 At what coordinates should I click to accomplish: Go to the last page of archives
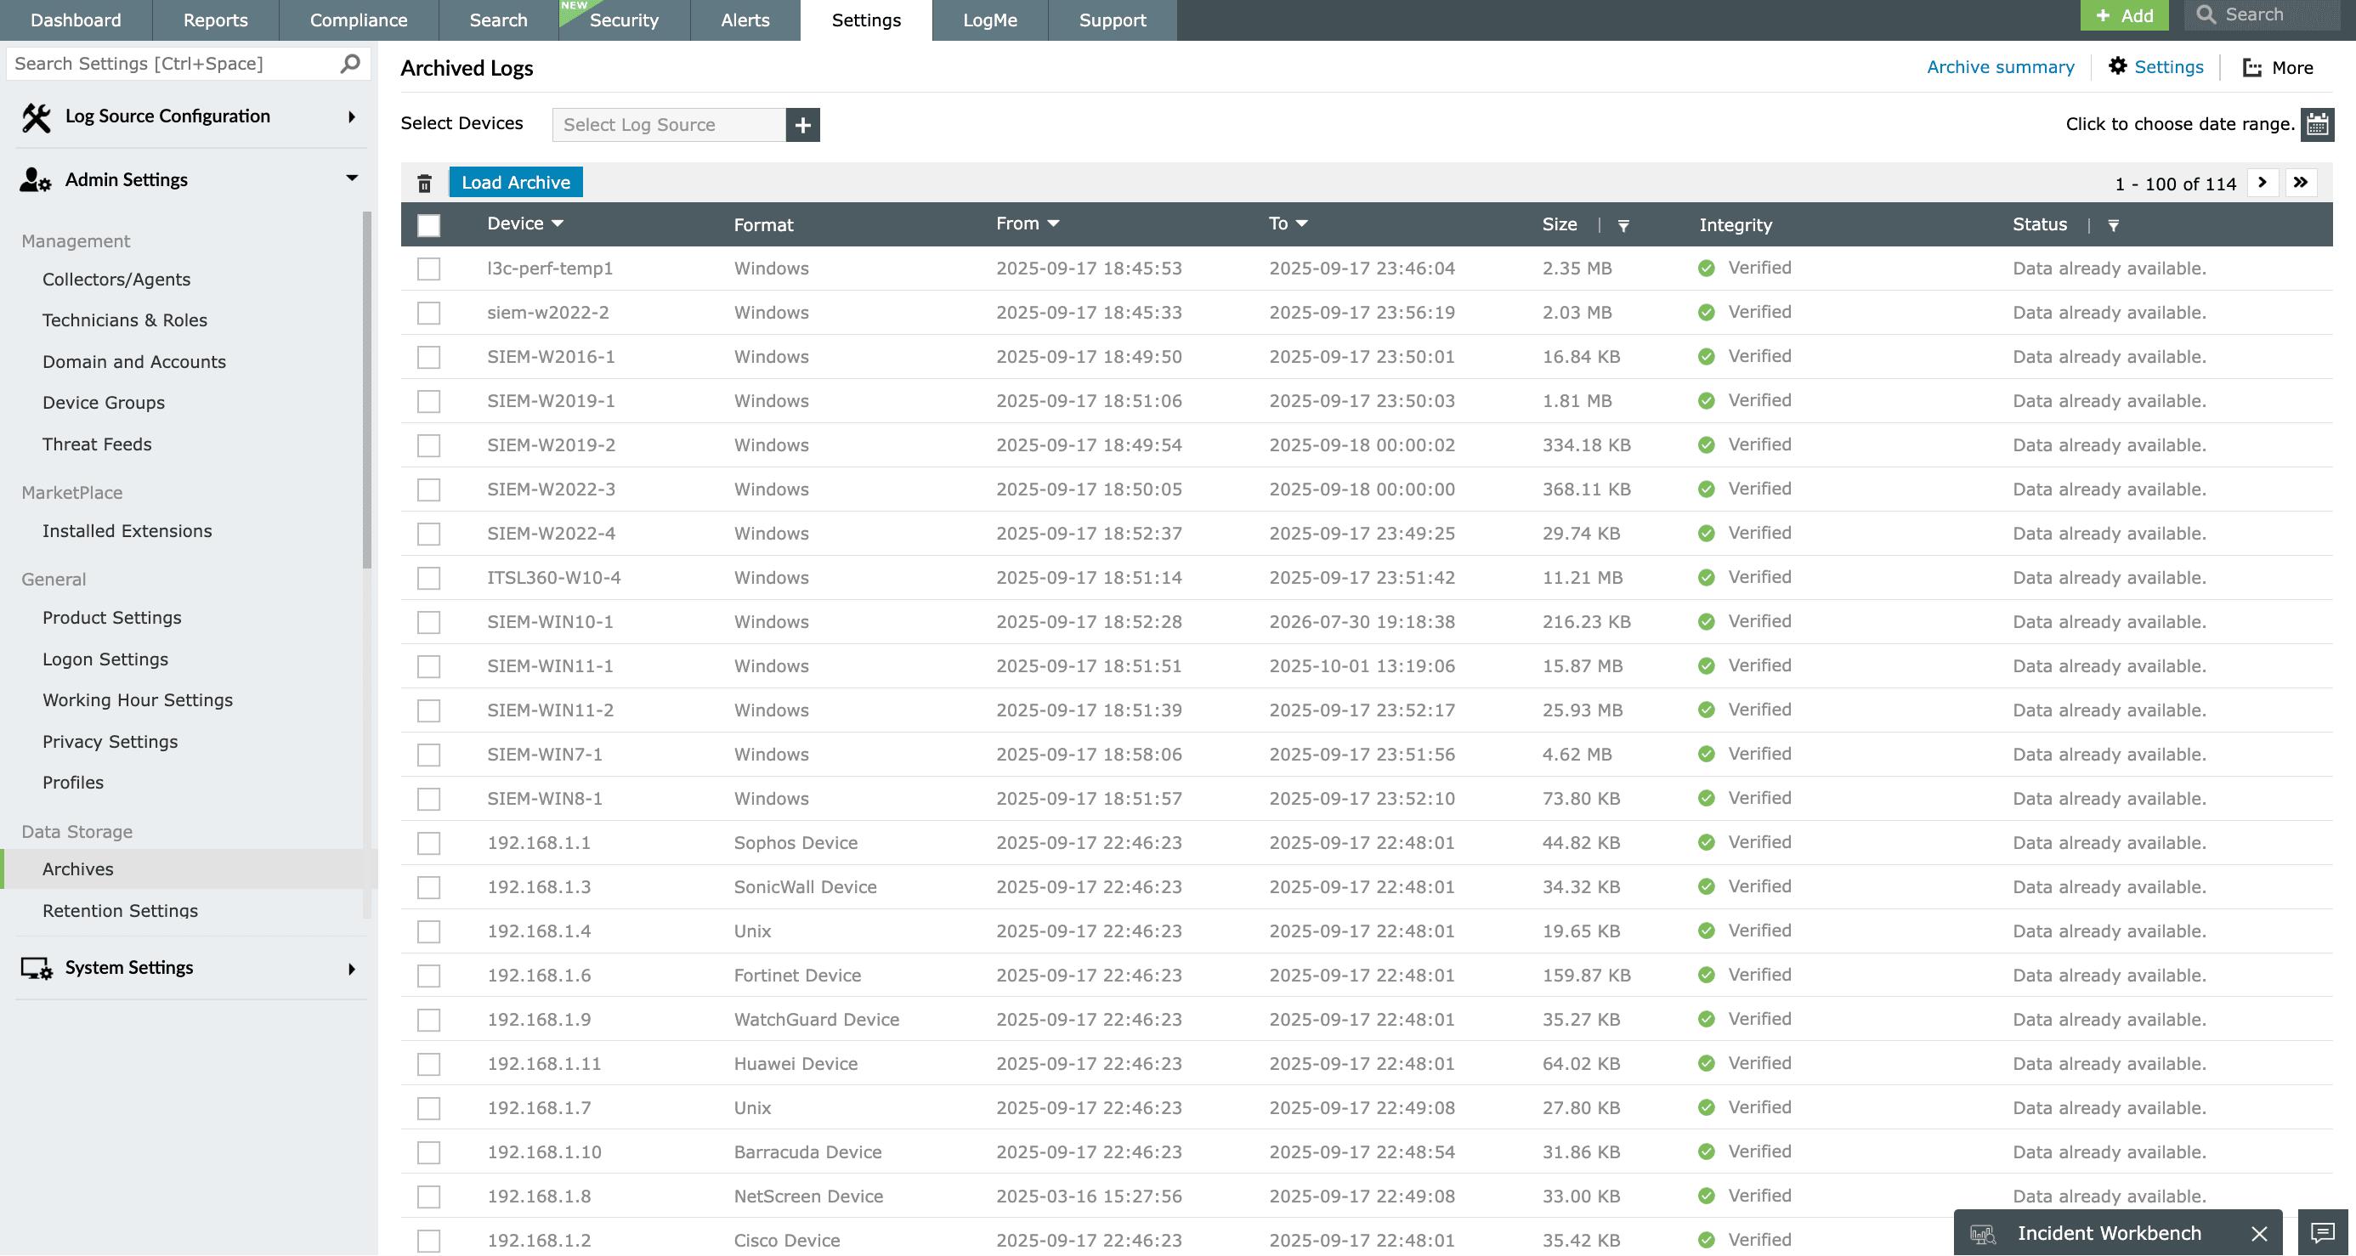click(2300, 183)
